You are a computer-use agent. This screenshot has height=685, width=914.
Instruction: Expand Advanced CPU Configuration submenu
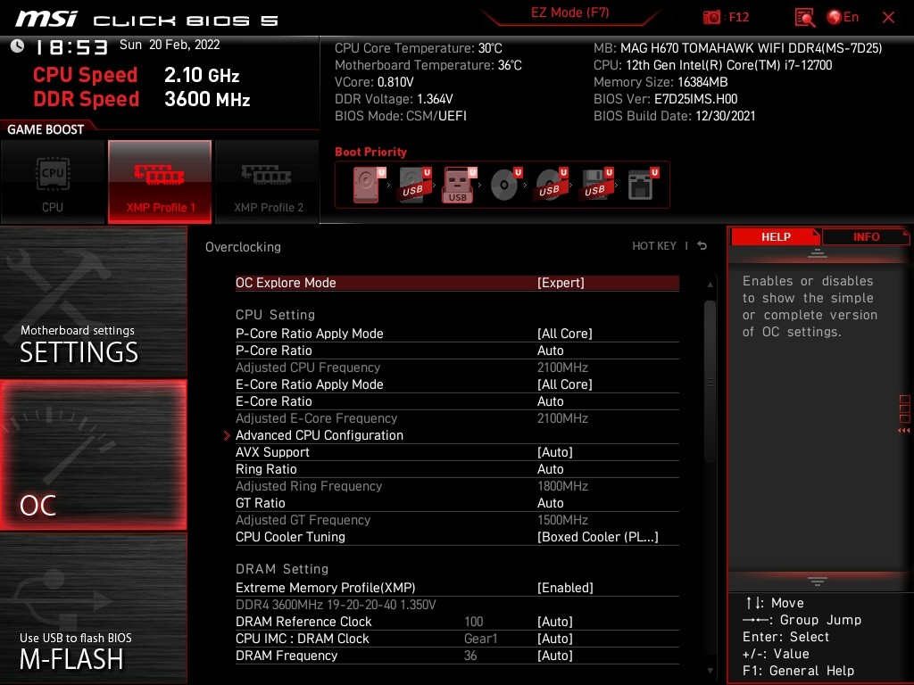point(320,435)
